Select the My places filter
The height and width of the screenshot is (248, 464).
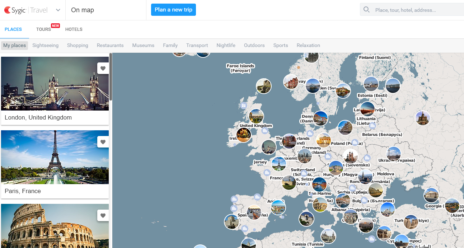(15, 46)
